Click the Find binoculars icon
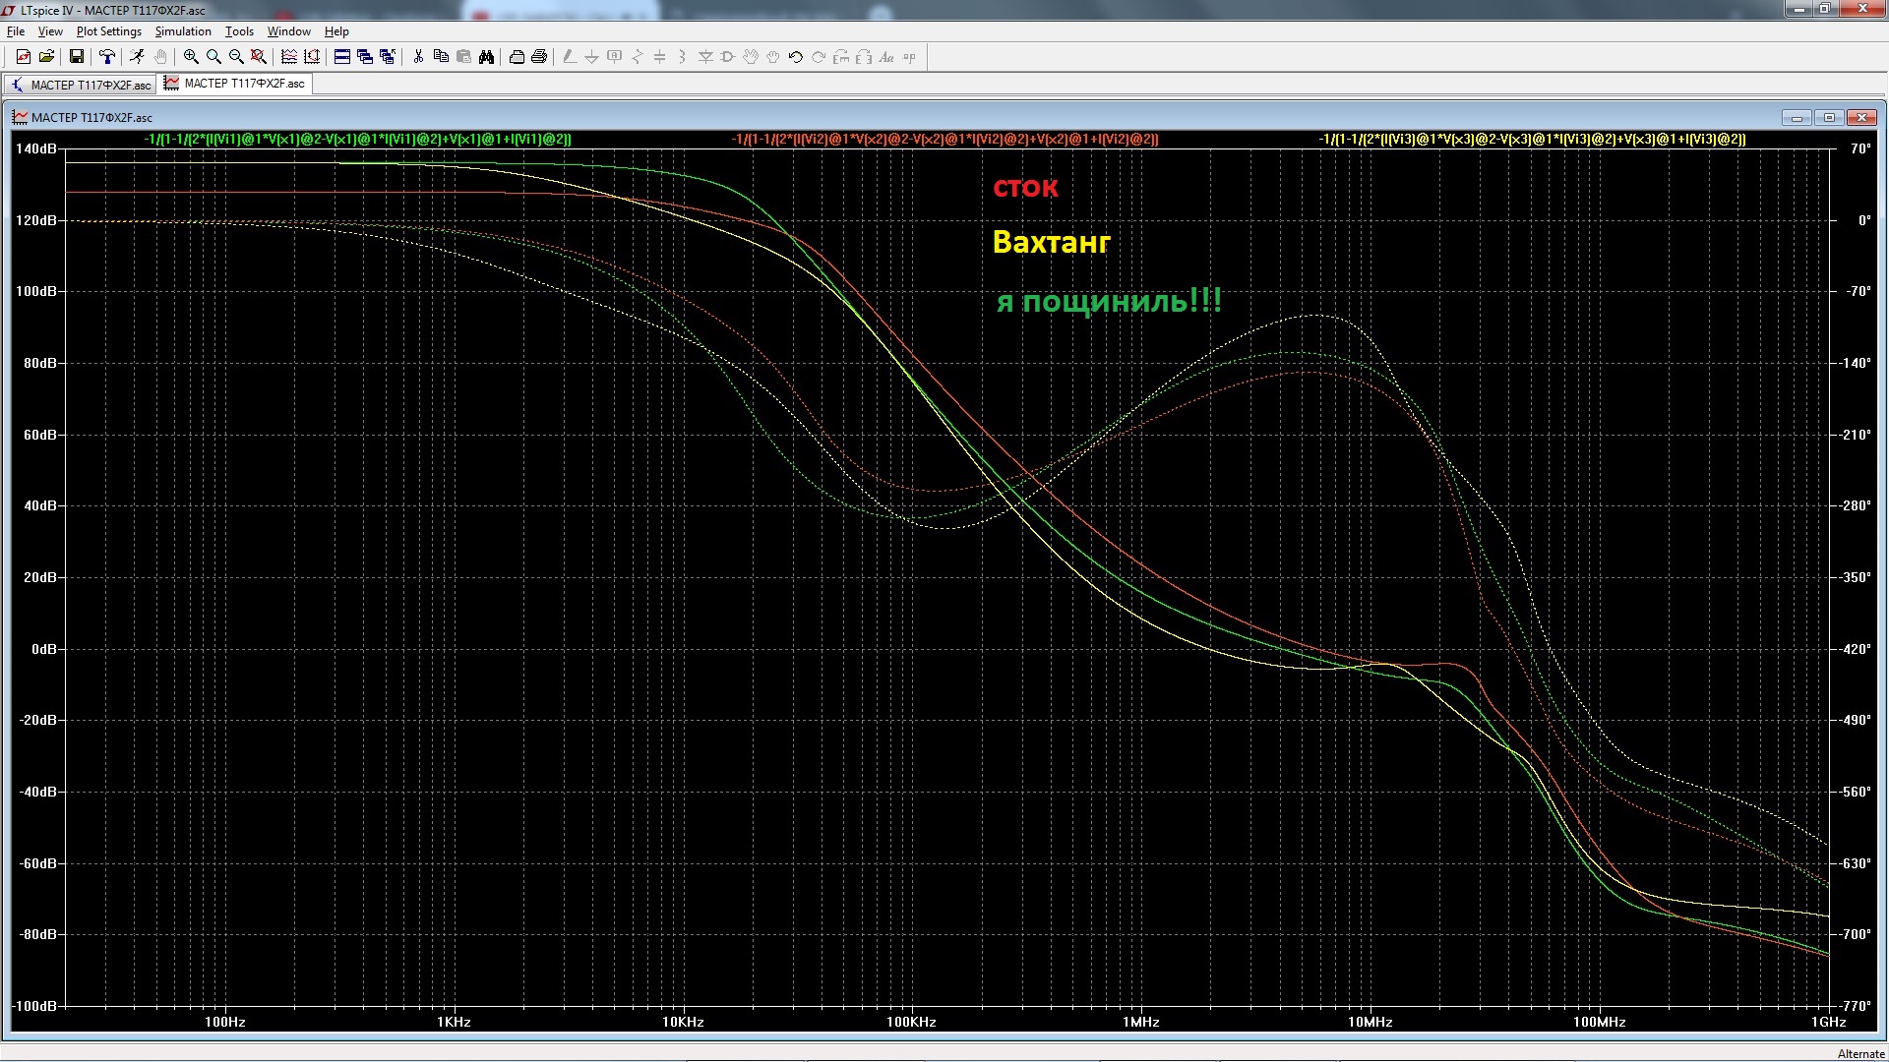 pyautogui.click(x=486, y=57)
